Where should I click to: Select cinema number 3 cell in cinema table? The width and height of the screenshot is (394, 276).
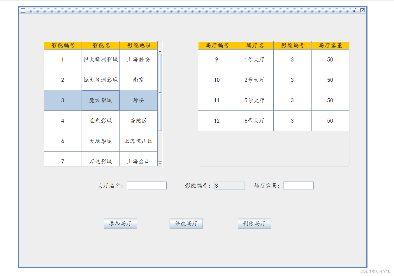click(63, 101)
